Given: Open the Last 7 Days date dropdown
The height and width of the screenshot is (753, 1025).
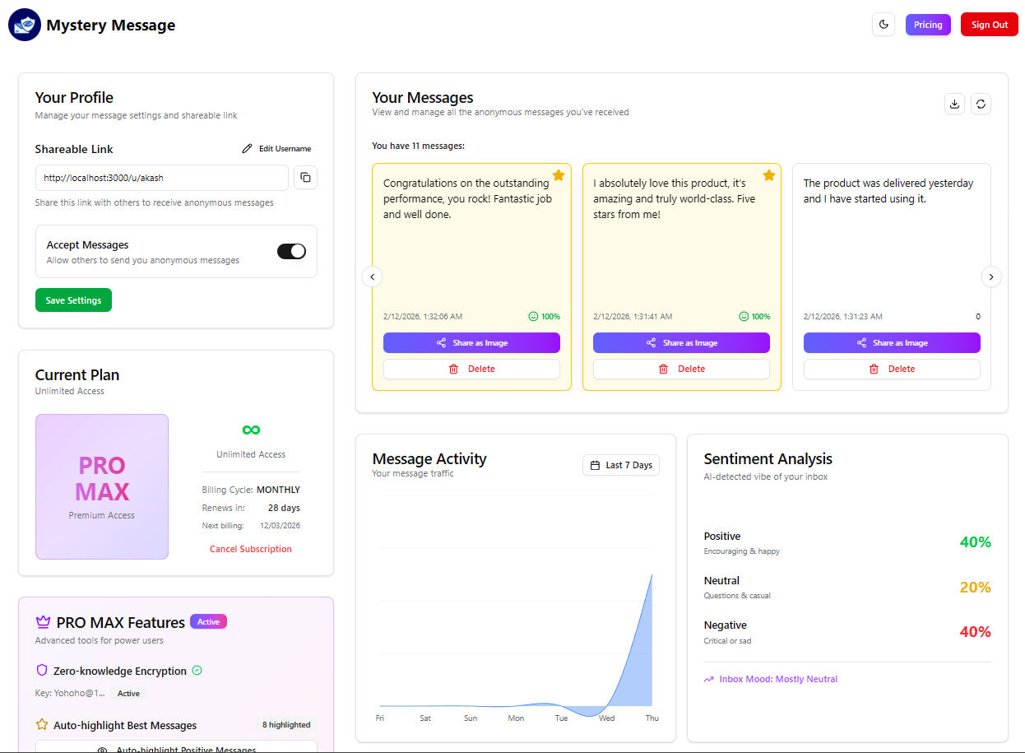Looking at the screenshot, I should [621, 465].
